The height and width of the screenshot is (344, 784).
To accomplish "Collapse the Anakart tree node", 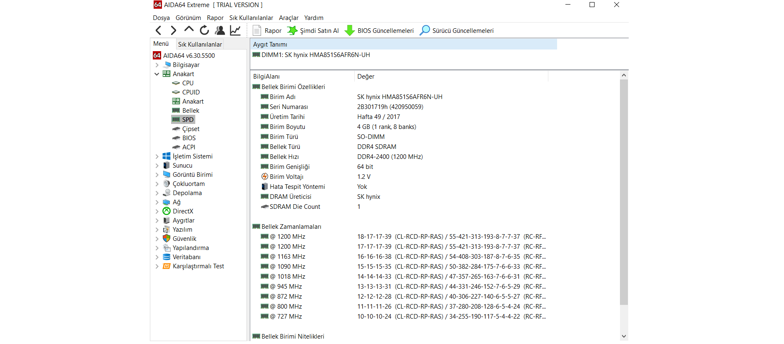I will (157, 74).
